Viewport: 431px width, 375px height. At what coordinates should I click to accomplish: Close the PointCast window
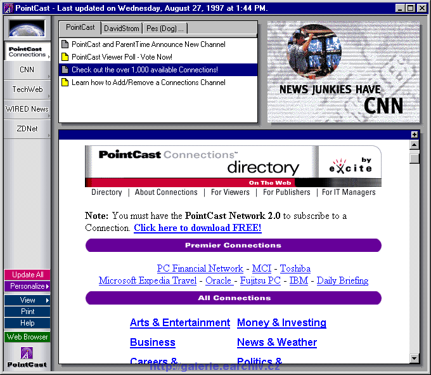point(422,8)
